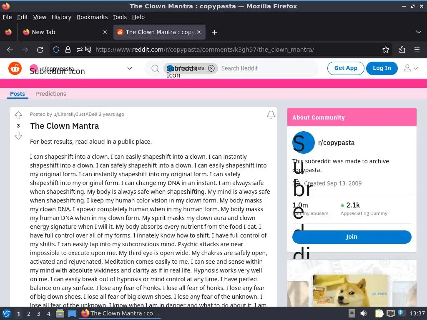Screen dimensions: 427x320
Task: Close The Clown Mantra tab
Action: [199, 32]
